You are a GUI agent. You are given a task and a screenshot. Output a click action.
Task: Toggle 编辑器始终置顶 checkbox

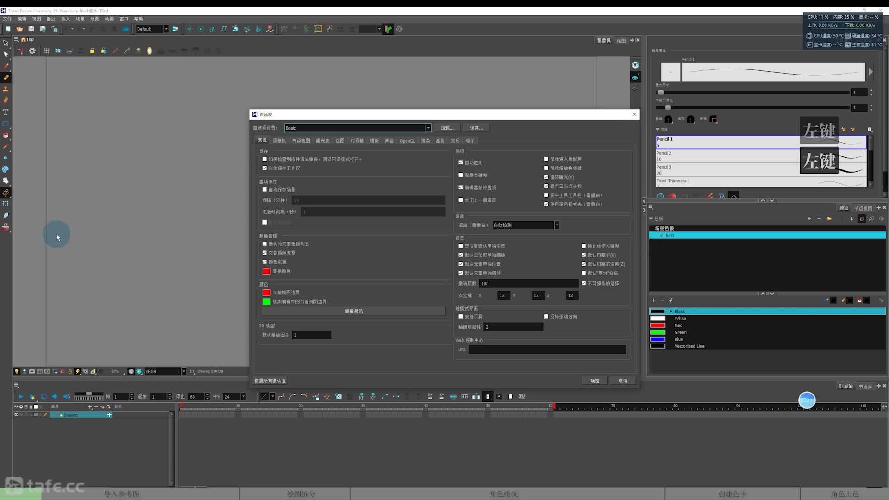pyautogui.click(x=460, y=187)
